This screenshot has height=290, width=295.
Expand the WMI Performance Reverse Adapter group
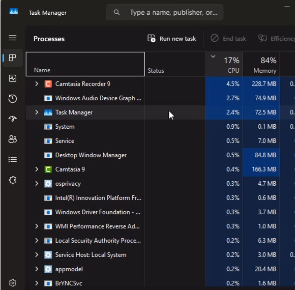click(37, 226)
